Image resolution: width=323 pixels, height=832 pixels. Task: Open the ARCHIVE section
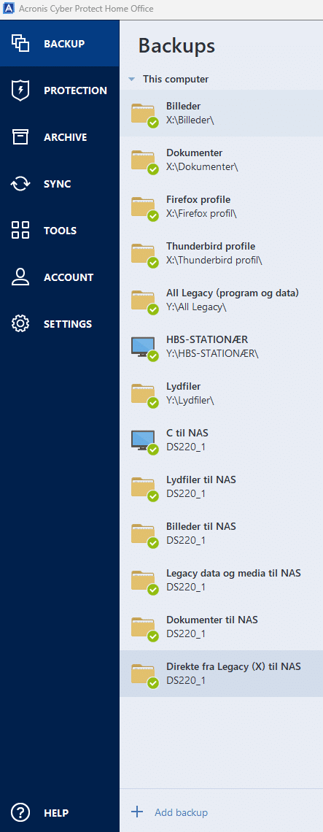[x=65, y=137]
